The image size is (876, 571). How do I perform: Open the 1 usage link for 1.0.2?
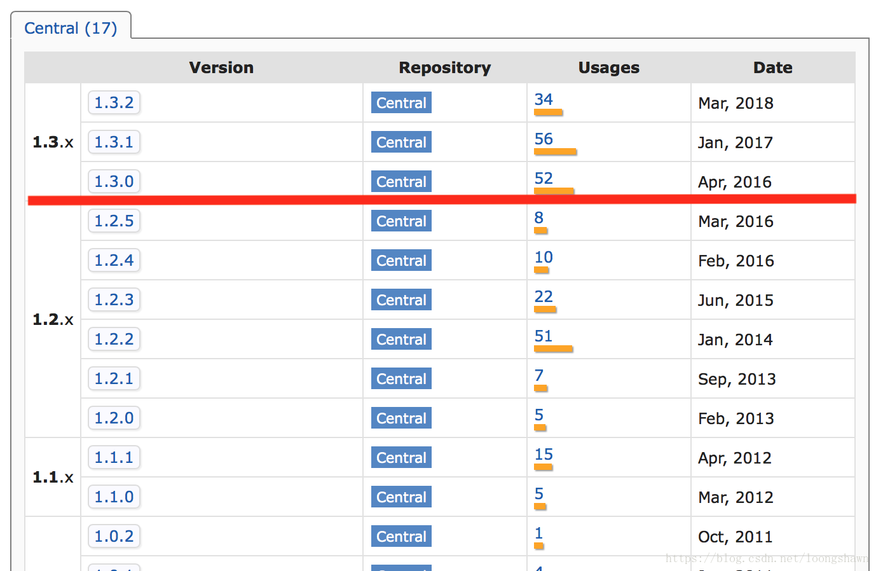pos(539,533)
